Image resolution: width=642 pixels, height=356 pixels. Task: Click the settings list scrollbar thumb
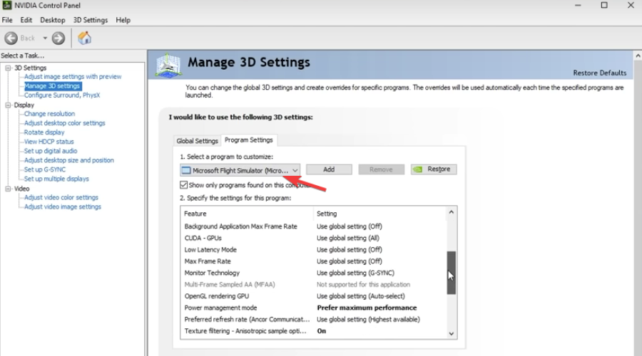(452, 273)
